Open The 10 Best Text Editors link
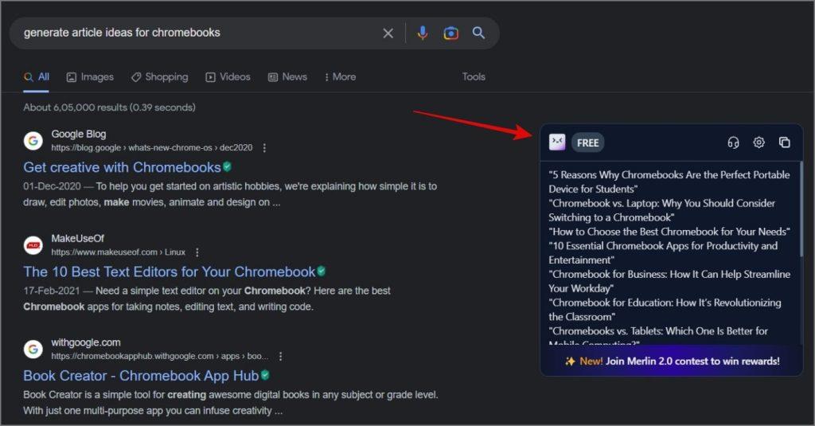This screenshot has height=426, width=815. [x=170, y=272]
